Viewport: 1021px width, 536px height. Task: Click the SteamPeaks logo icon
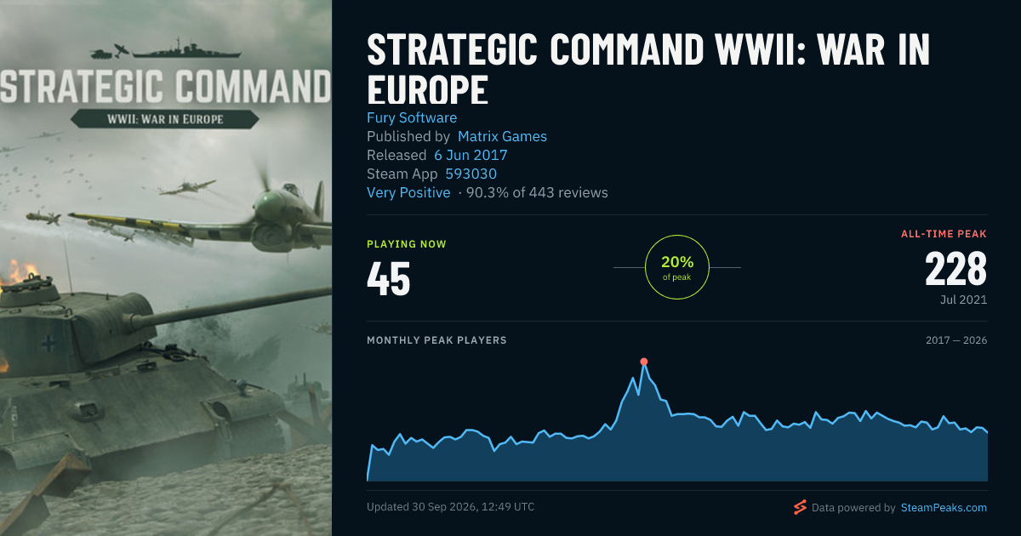(800, 507)
